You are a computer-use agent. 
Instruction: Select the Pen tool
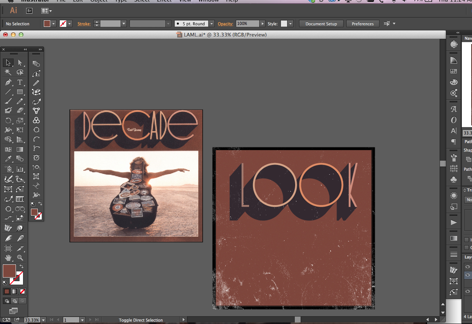click(8, 82)
